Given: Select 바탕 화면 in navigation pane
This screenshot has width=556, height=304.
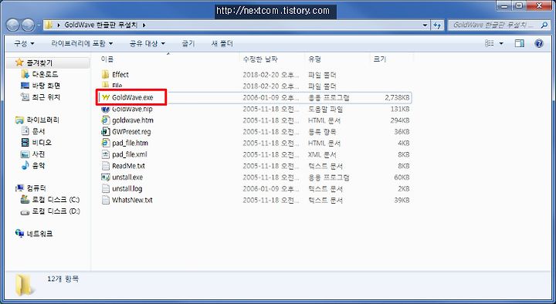Looking at the screenshot, I should click(x=46, y=86).
